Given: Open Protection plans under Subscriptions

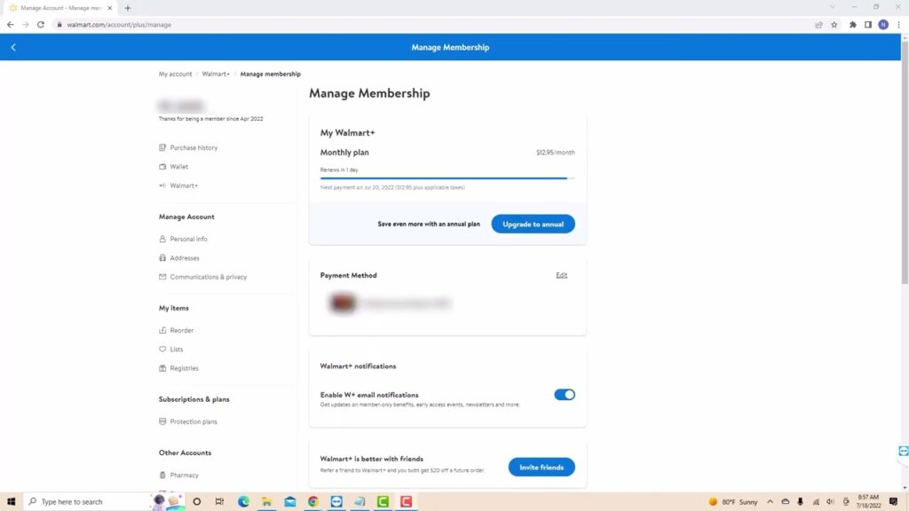Looking at the screenshot, I should coord(193,422).
